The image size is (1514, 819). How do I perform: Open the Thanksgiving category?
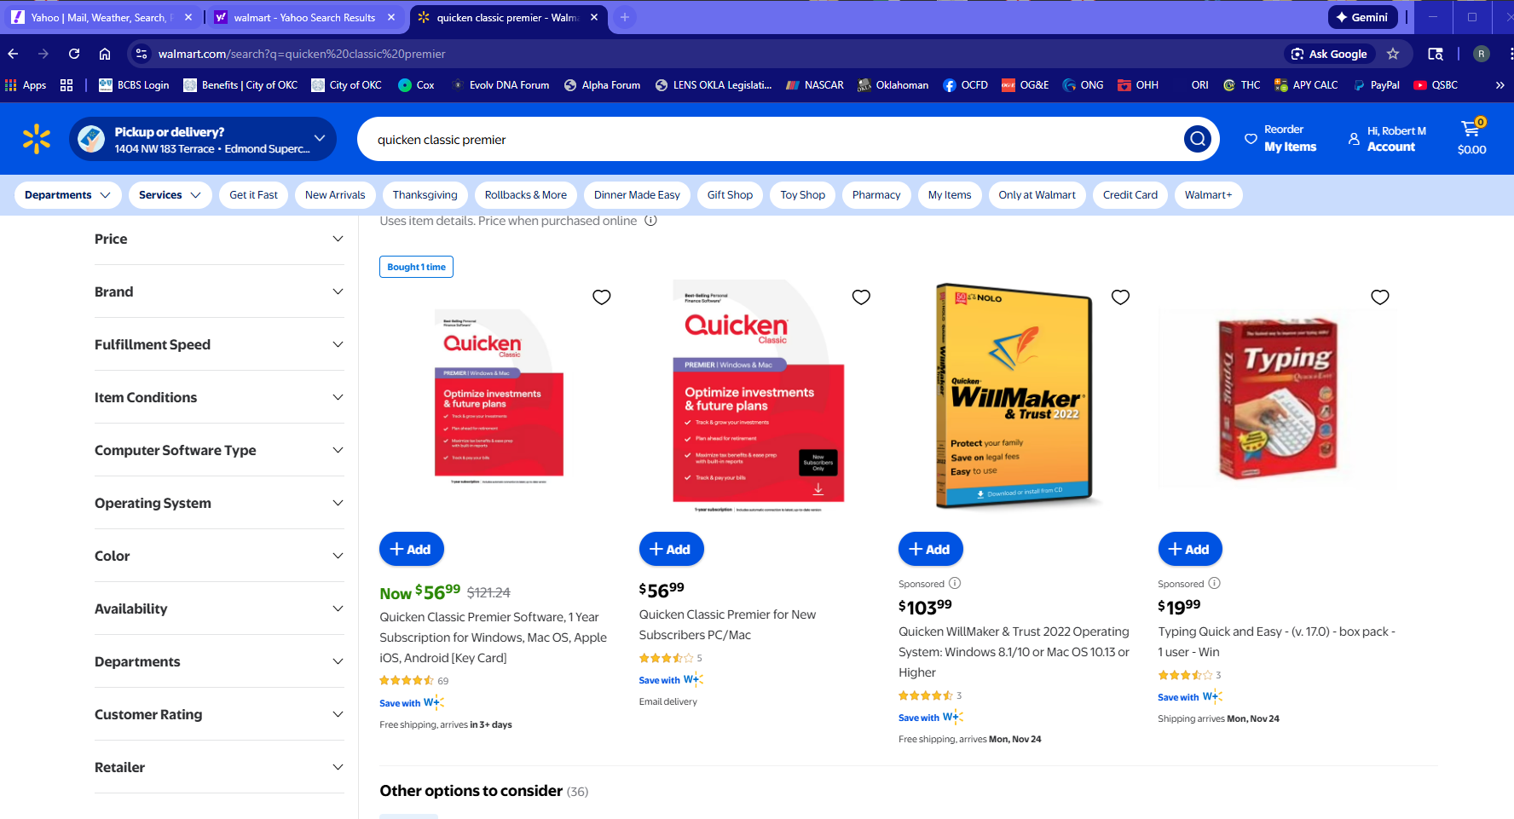425,195
